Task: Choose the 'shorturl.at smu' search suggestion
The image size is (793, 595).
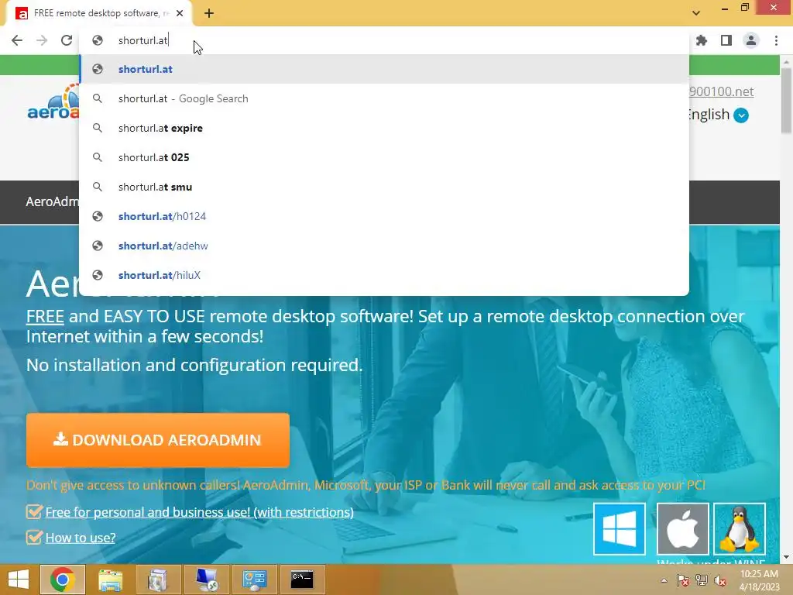Action: [384, 187]
